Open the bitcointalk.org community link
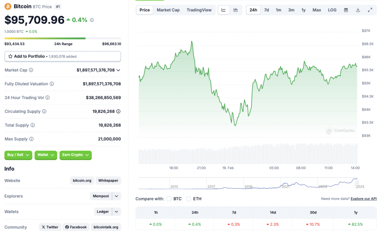Screen dimensions: 378x231 (x=106, y=227)
